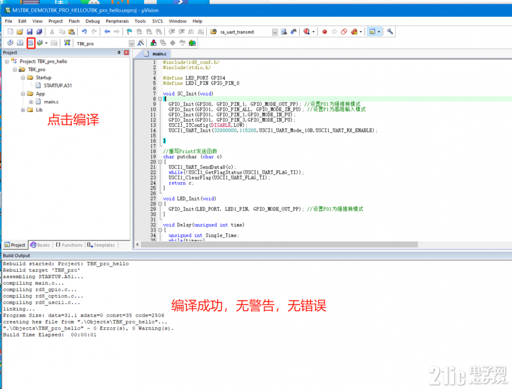Open the Batch Build dropdown arrow
Image resolution: width=512 pixels, height=389 pixels.
pos(46,43)
